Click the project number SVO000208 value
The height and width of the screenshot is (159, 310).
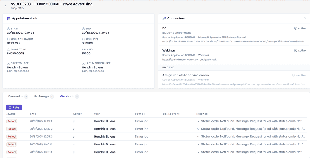(x=15, y=54)
